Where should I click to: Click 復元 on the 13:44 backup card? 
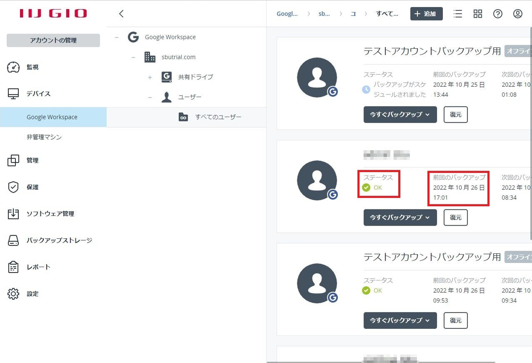456,114
